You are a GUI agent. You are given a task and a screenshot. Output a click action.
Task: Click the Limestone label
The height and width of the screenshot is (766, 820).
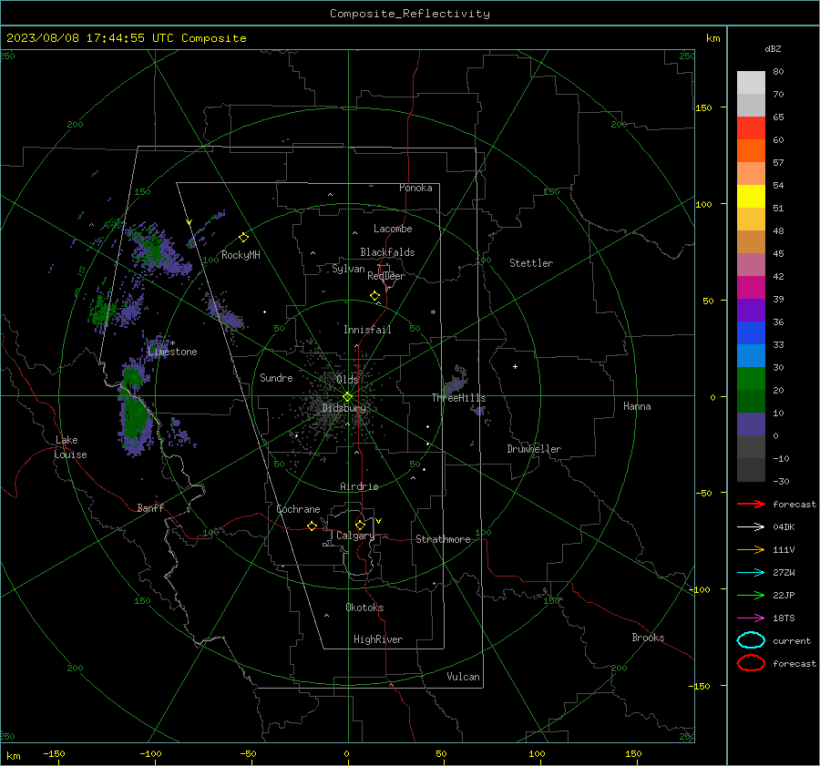coord(172,352)
